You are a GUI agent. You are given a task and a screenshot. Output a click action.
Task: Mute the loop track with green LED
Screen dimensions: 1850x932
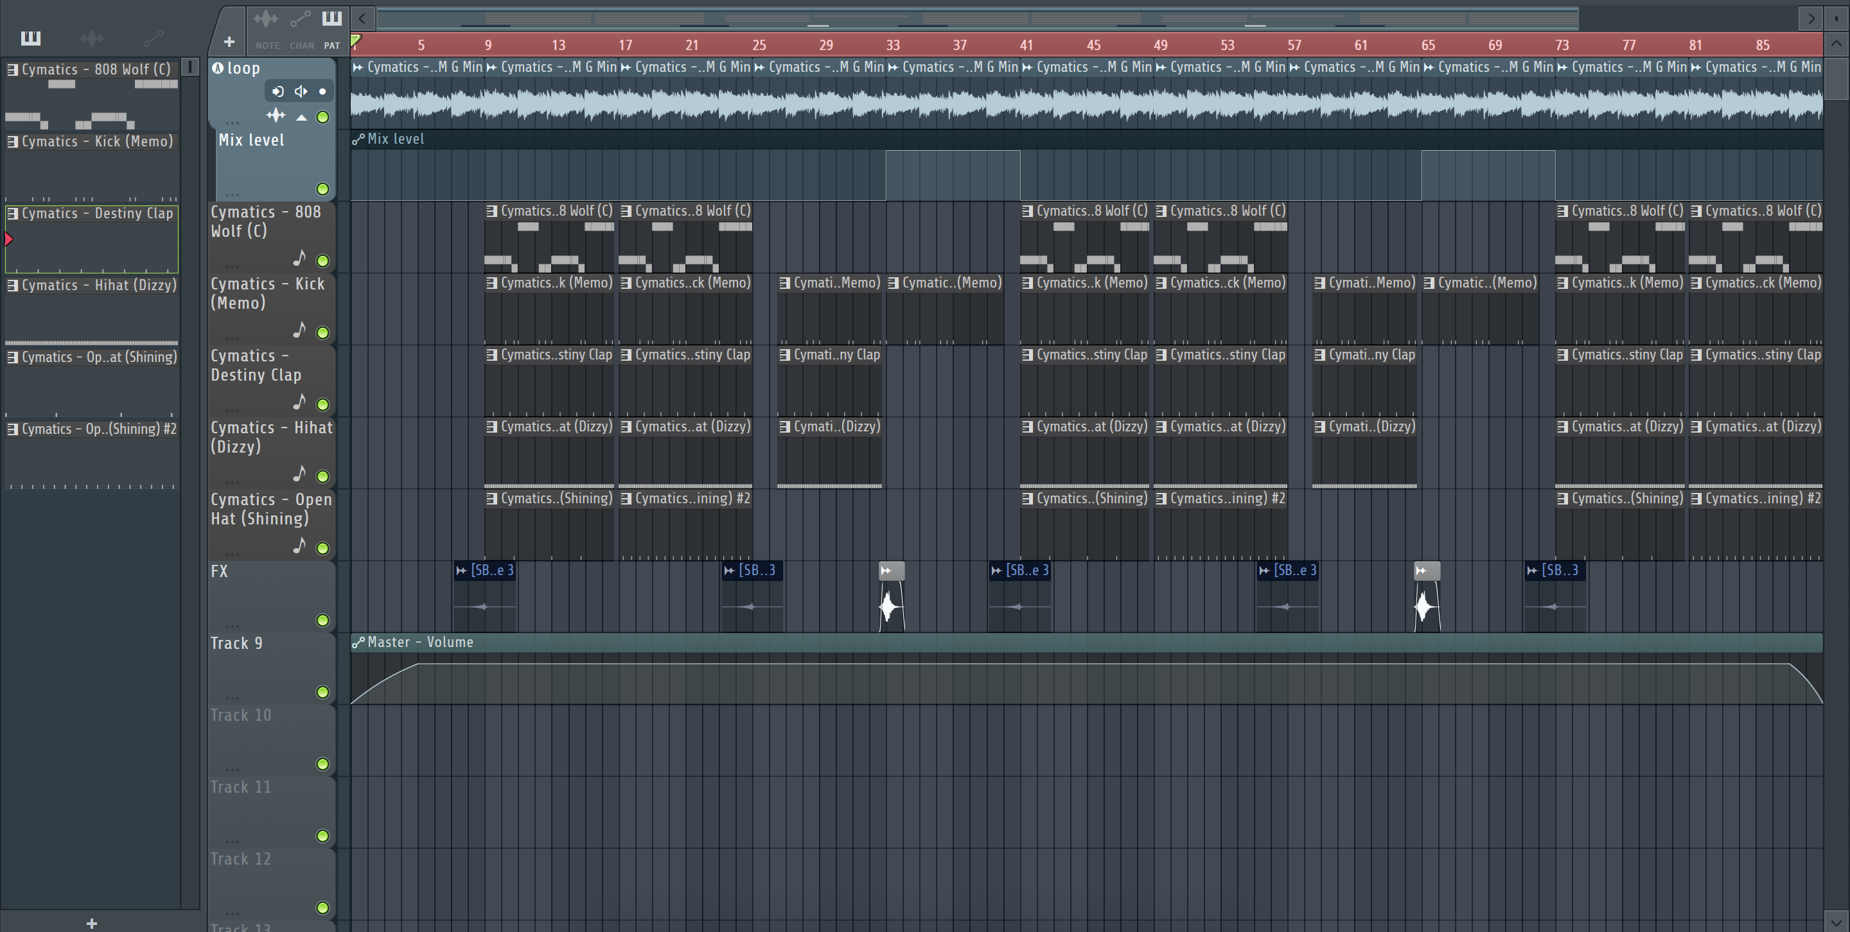[x=323, y=117]
